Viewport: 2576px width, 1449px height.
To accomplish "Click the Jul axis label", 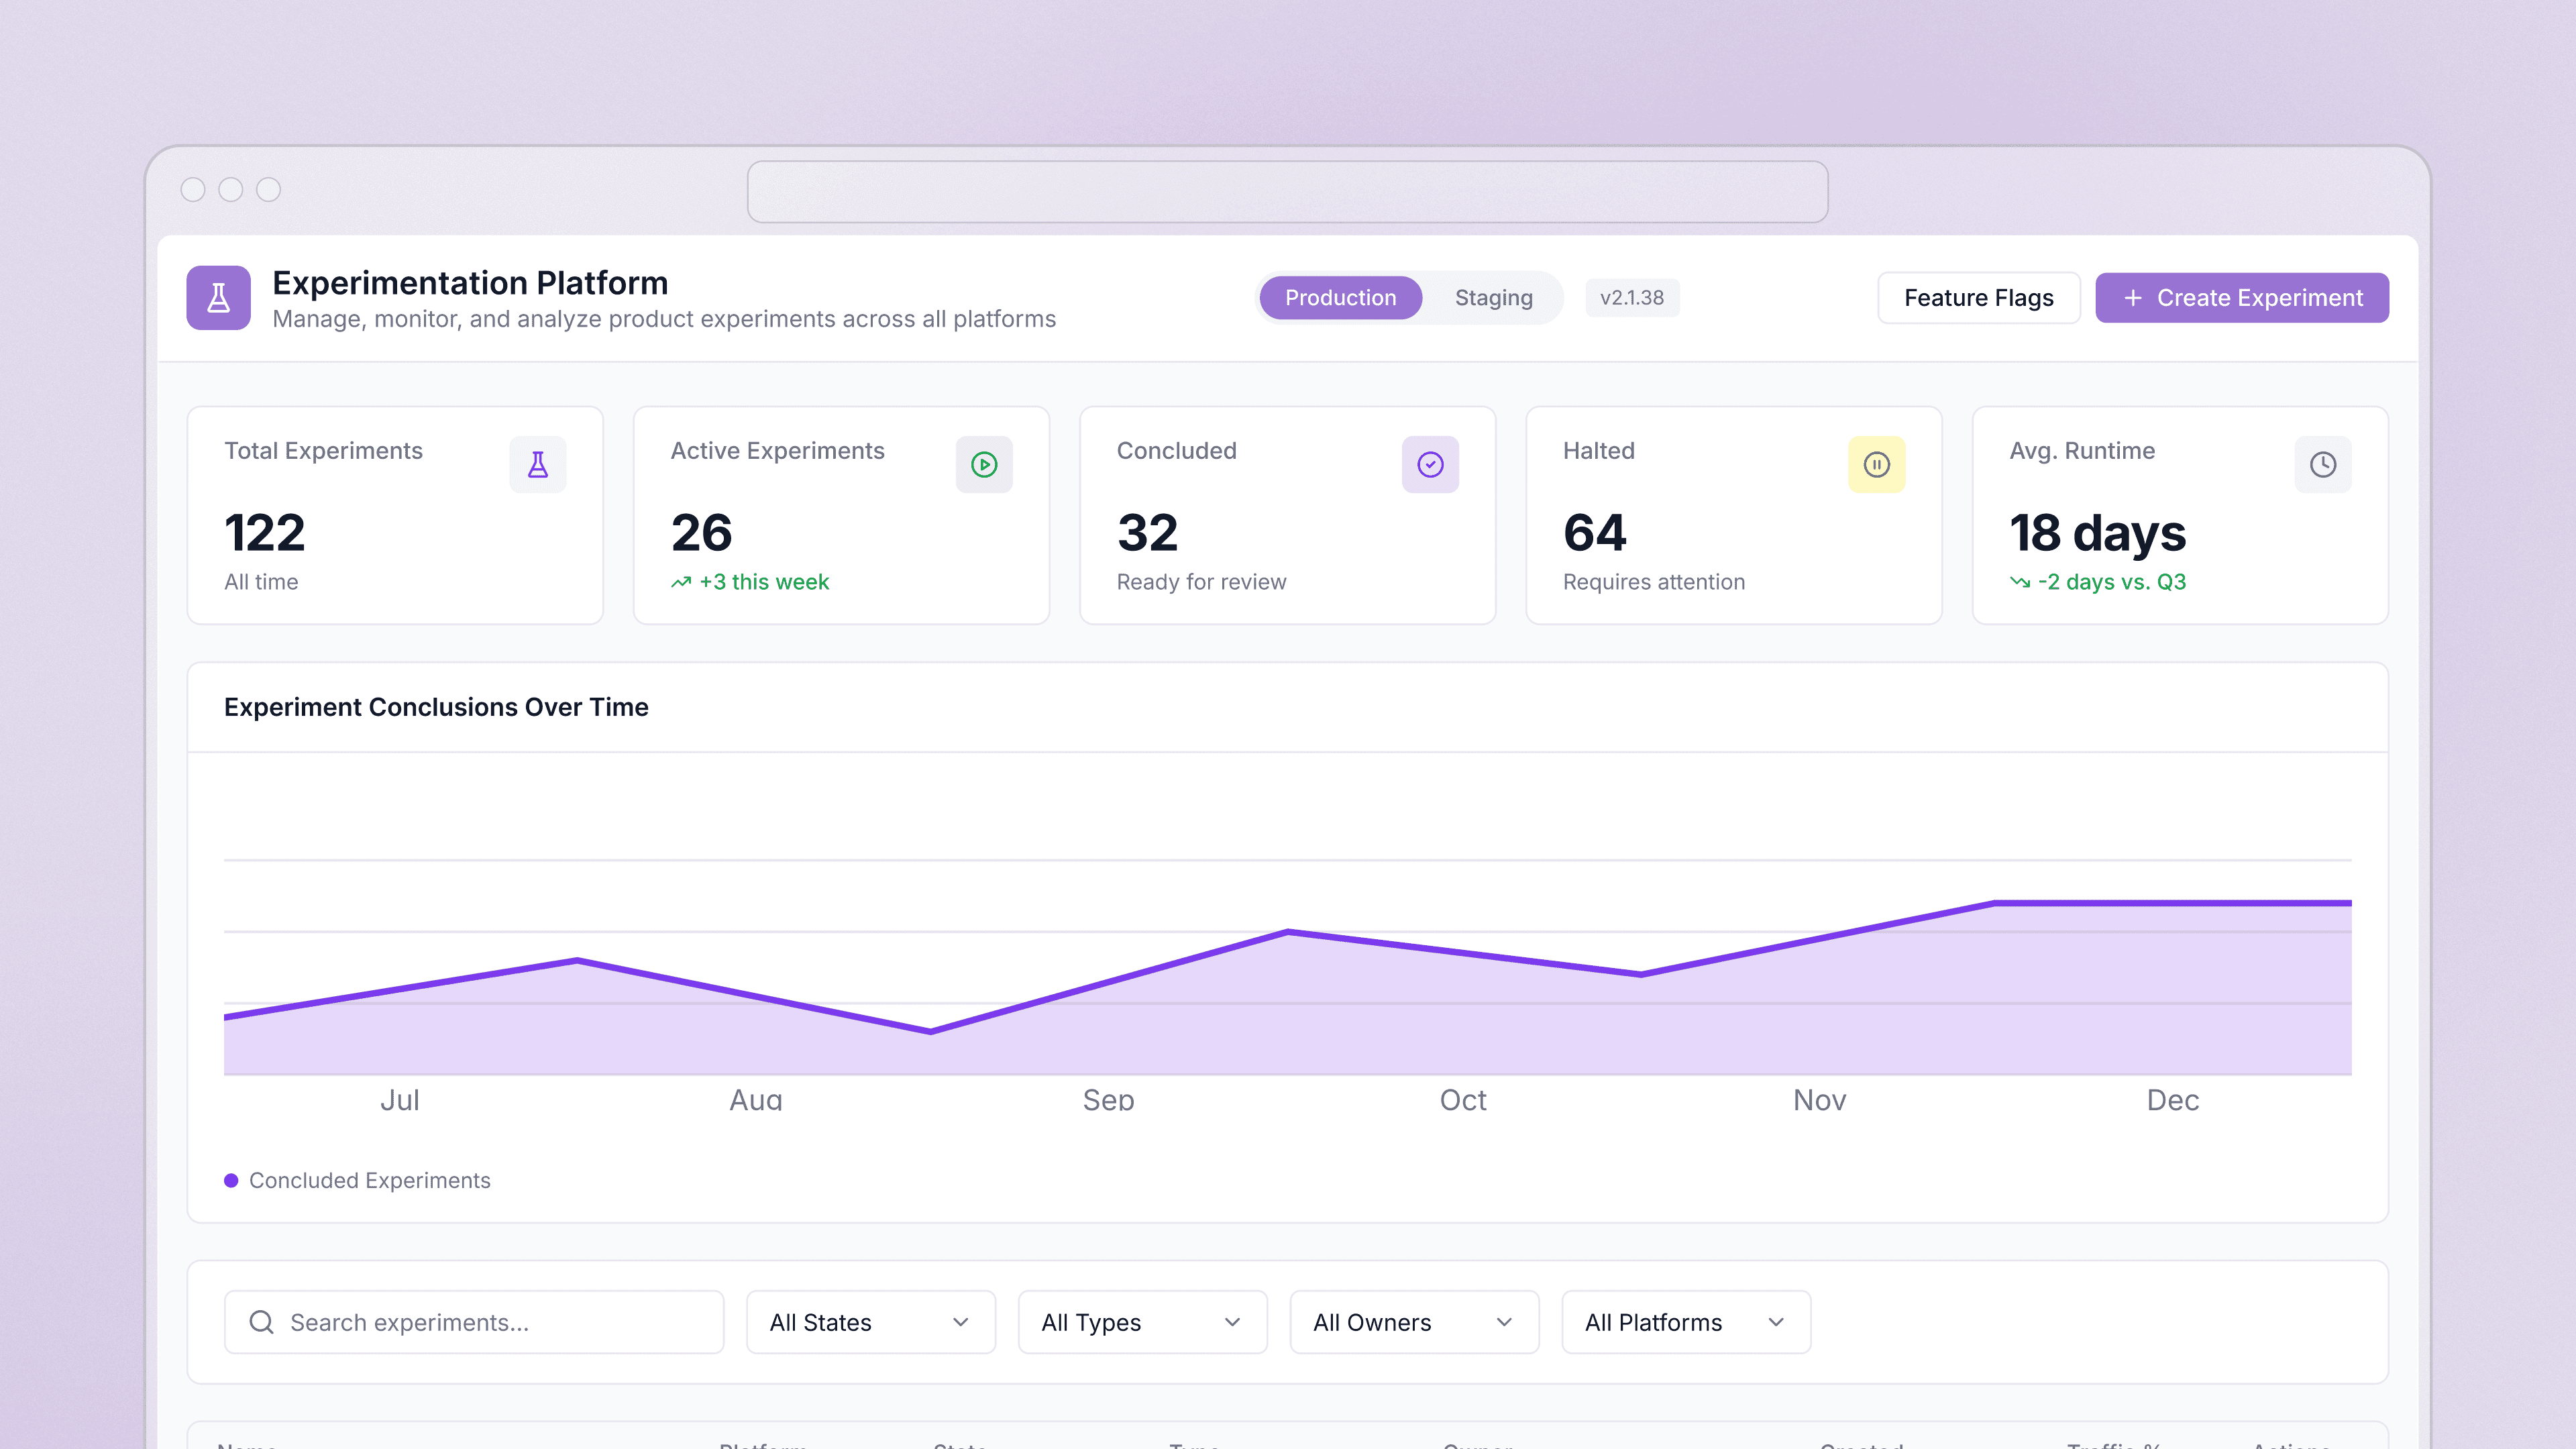I will [399, 1100].
